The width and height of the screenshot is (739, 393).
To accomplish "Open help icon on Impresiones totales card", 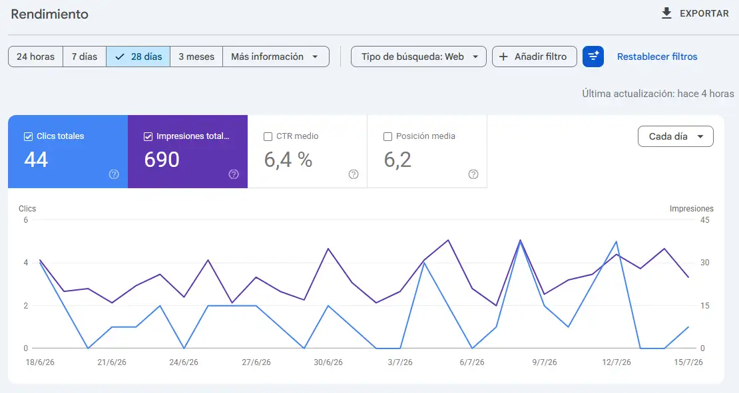I will tap(234, 174).
